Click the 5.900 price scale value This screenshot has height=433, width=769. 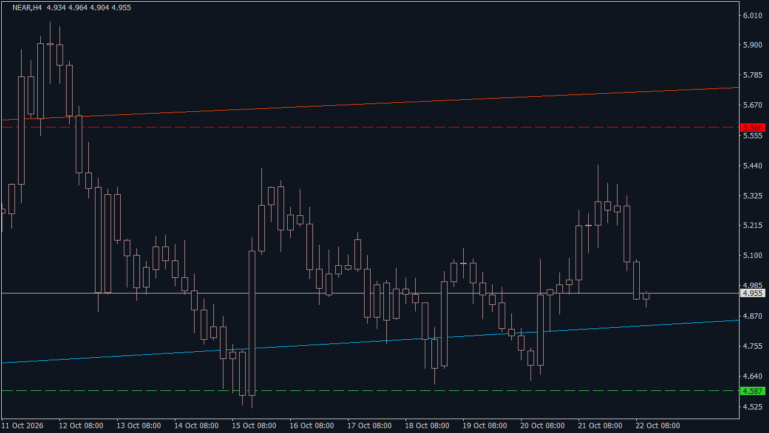pos(753,45)
